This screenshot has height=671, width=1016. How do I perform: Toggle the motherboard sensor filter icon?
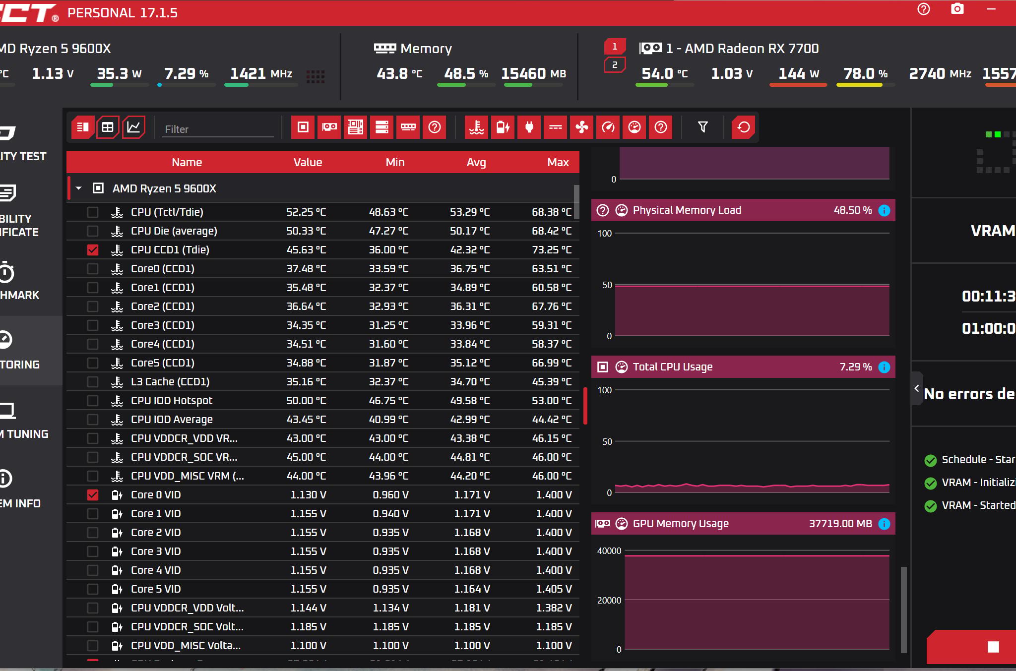[355, 127]
